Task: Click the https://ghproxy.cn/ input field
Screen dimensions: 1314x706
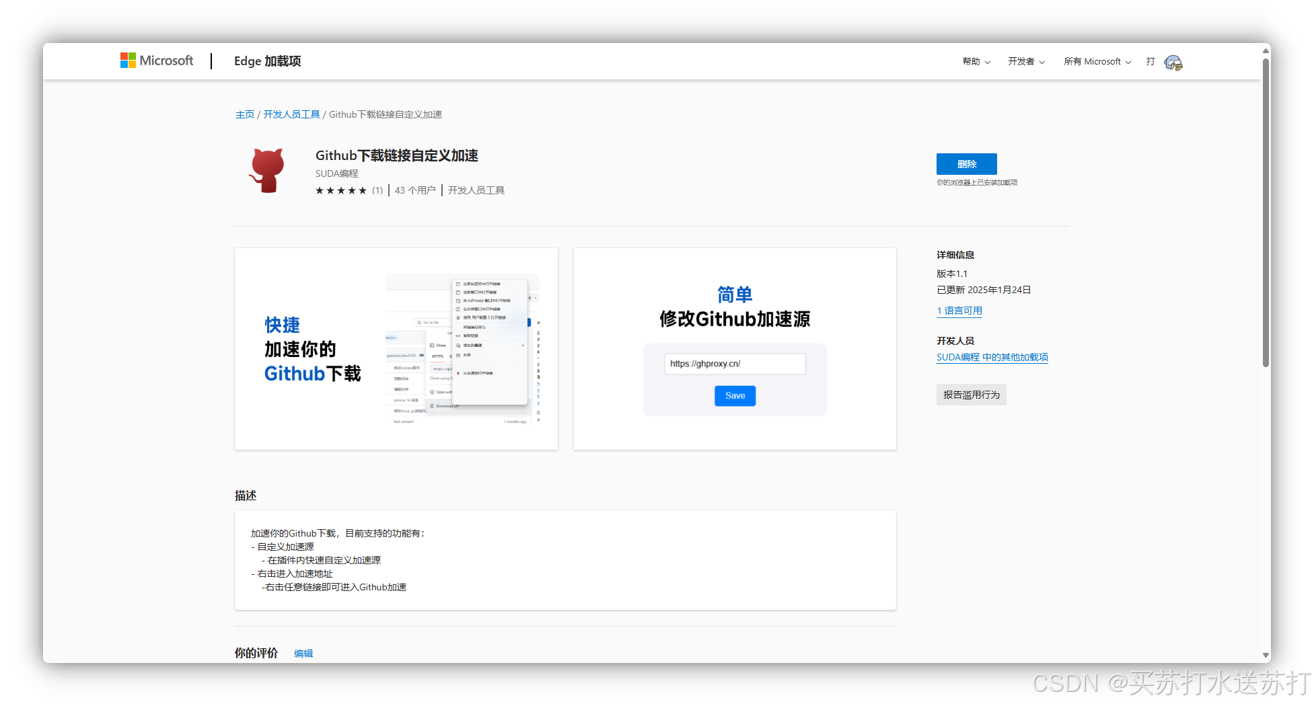Action: click(735, 364)
